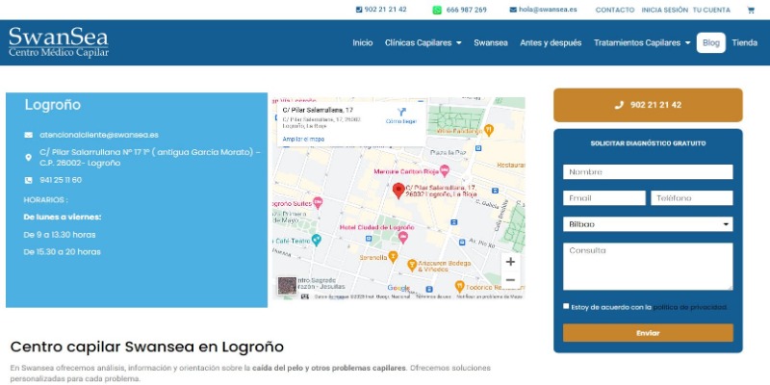Expand the Clínicas Capilares dropdown menu
The height and width of the screenshot is (385, 770).
pyautogui.click(x=423, y=43)
